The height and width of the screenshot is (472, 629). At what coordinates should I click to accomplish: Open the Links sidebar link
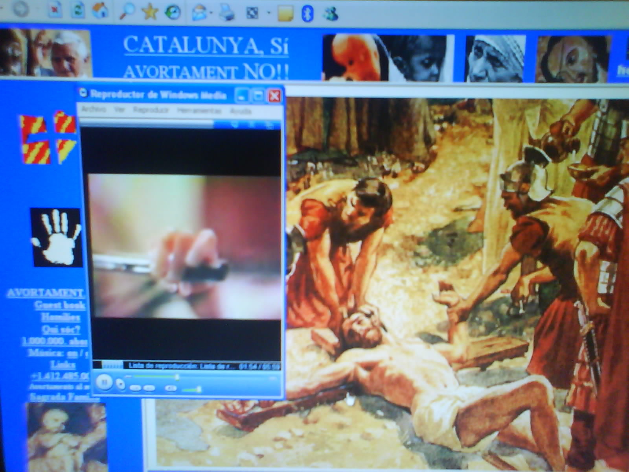coord(63,365)
